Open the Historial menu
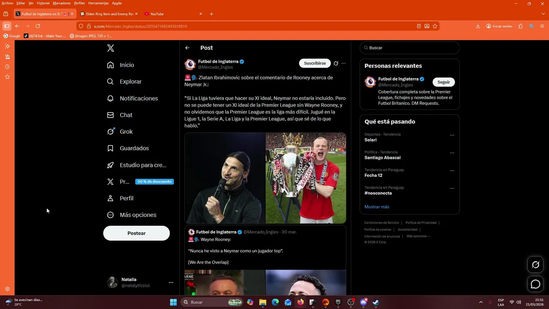Image resolution: width=549 pixels, height=309 pixels. click(x=43, y=3)
